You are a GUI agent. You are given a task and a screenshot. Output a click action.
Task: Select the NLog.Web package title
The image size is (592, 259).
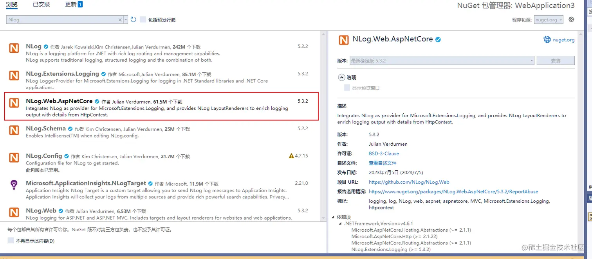(41, 211)
